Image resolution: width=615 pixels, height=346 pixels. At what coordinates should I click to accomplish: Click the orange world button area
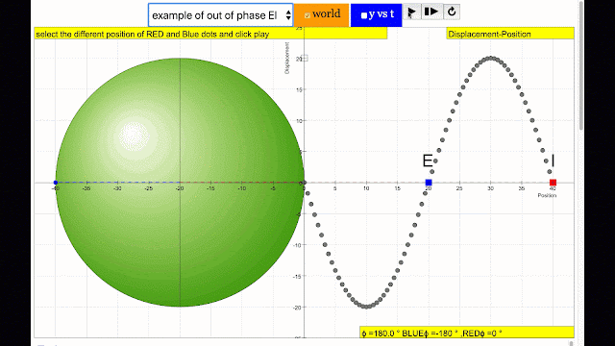pos(322,15)
